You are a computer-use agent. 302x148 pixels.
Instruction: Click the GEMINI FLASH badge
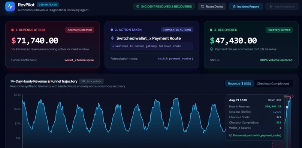tap(48, 5)
